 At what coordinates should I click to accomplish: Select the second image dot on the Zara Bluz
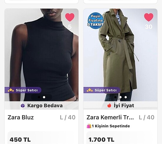(44, 97)
